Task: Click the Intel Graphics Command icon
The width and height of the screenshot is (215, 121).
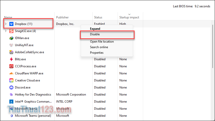Action: pos(11,102)
